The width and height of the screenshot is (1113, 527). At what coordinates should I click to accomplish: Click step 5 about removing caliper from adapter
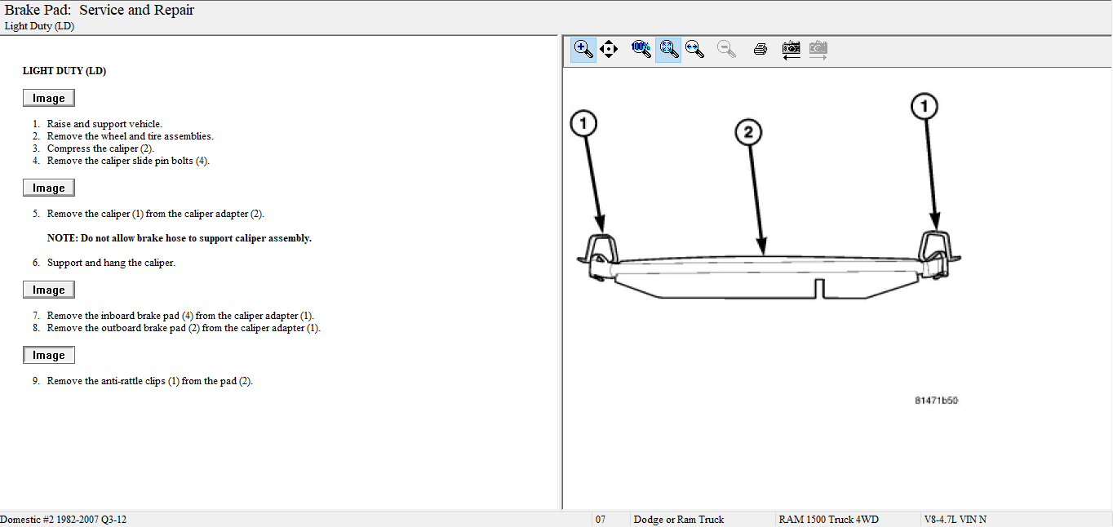point(156,214)
